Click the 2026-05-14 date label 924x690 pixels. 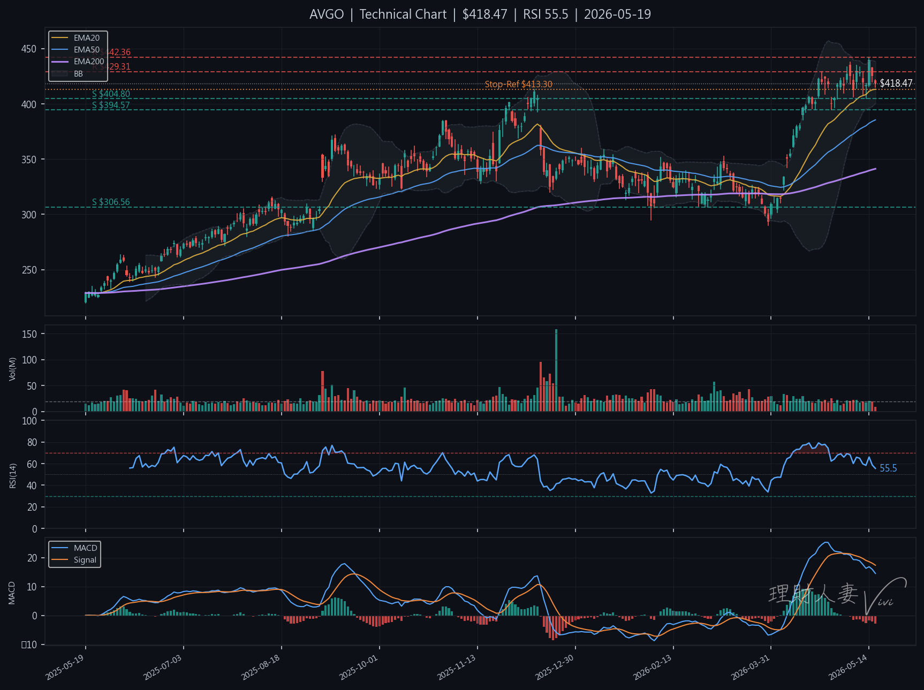click(849, 668)
